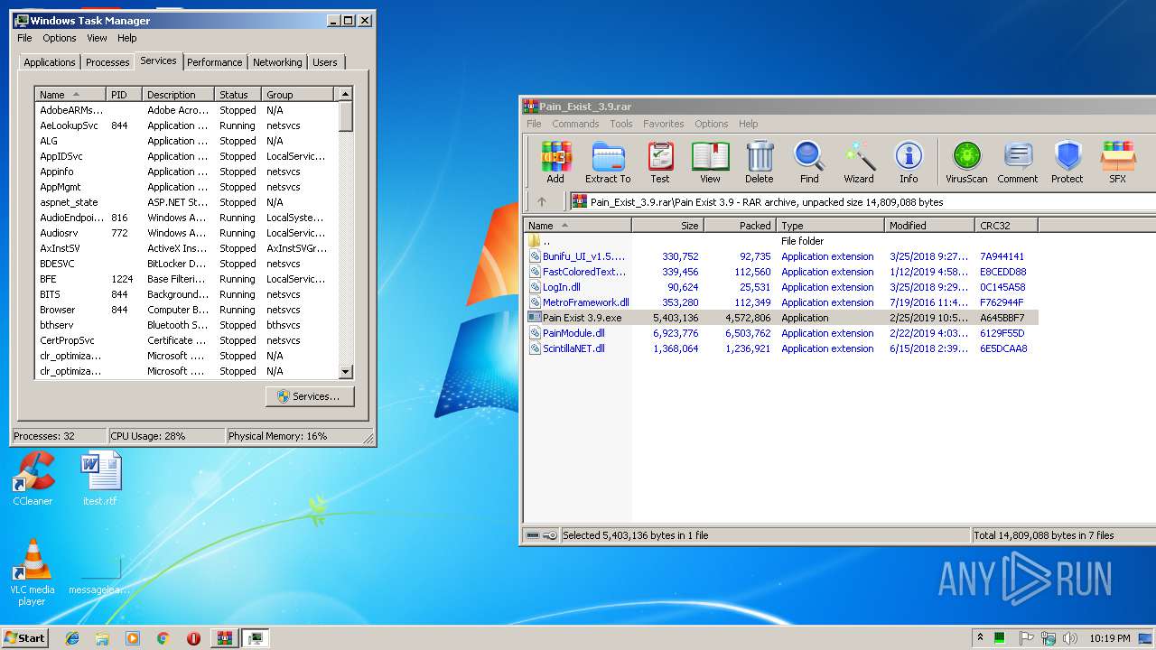1156x650 pixels.
Task: Open CCleaner desktop shortcut
Action: point(33,478)
